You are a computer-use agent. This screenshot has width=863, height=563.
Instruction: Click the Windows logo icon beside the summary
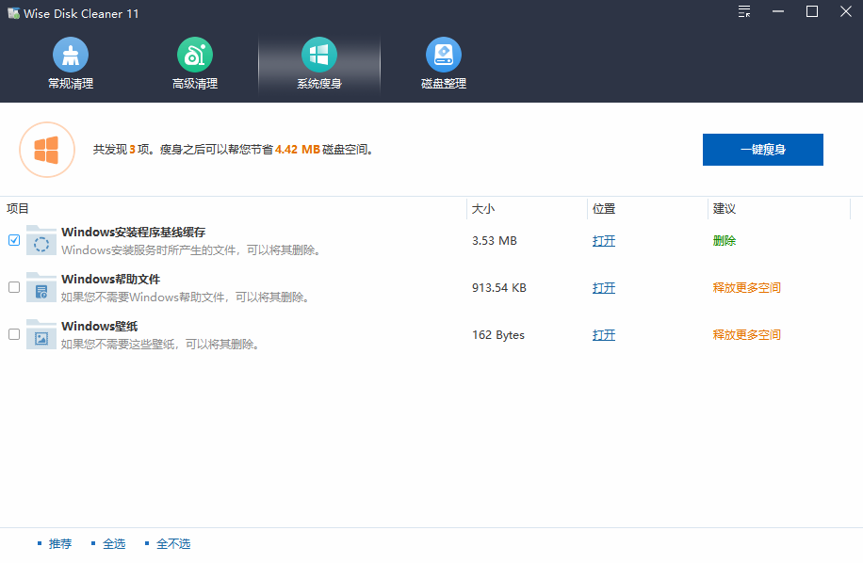click(47, 150)
